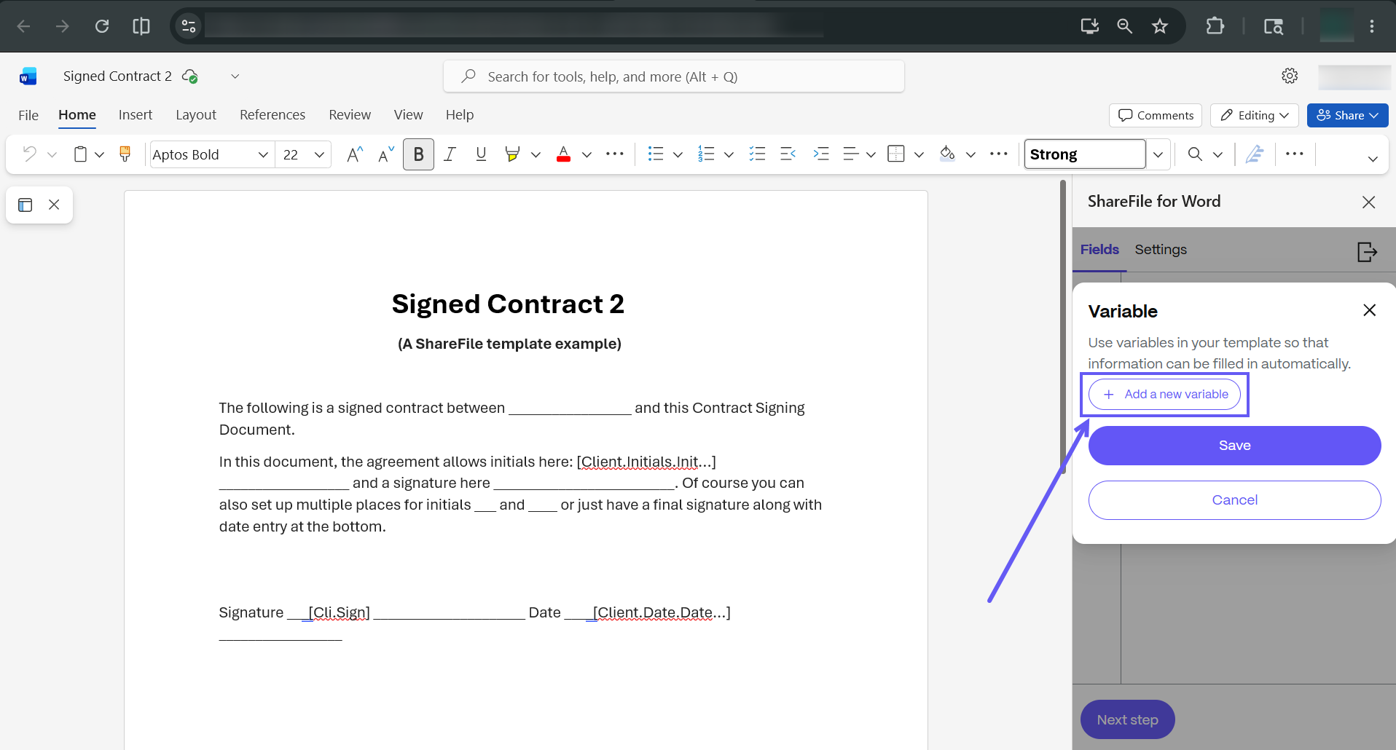Cancel the Variable dialog

tap(1235, 500)
